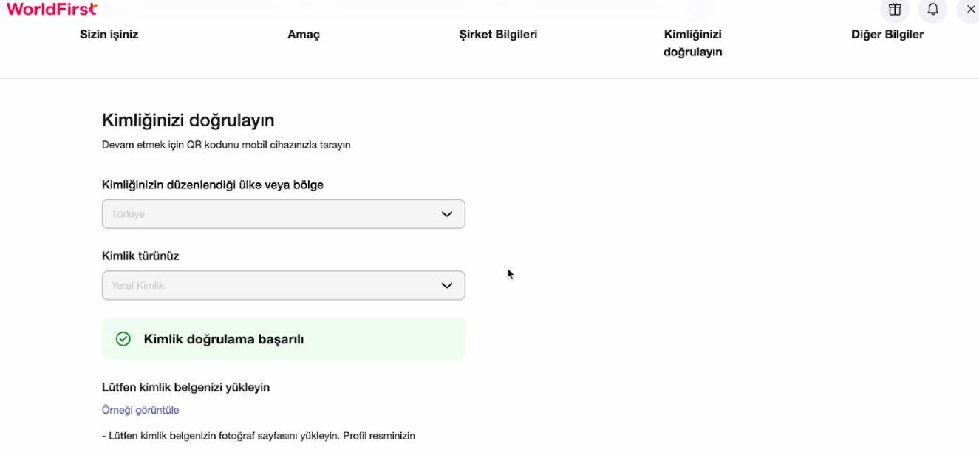
Task: Click the chevron arrow on Yerel Kimlik field
Action: [x=446, y=286]
